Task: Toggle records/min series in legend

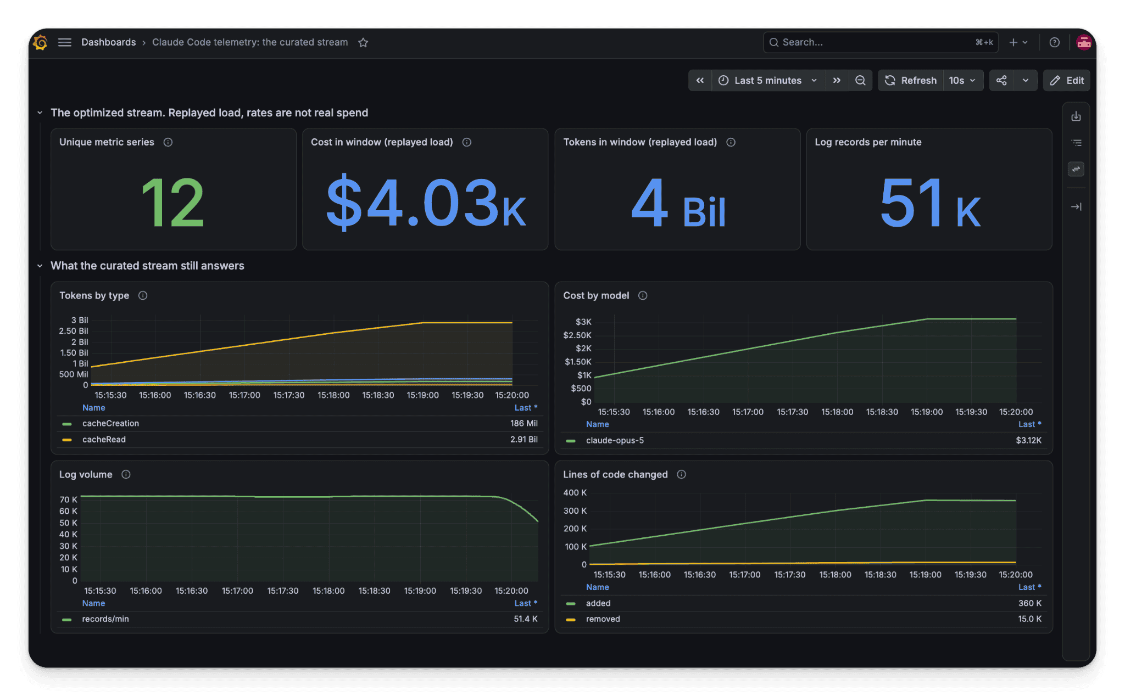Action: tap(105, 619)
